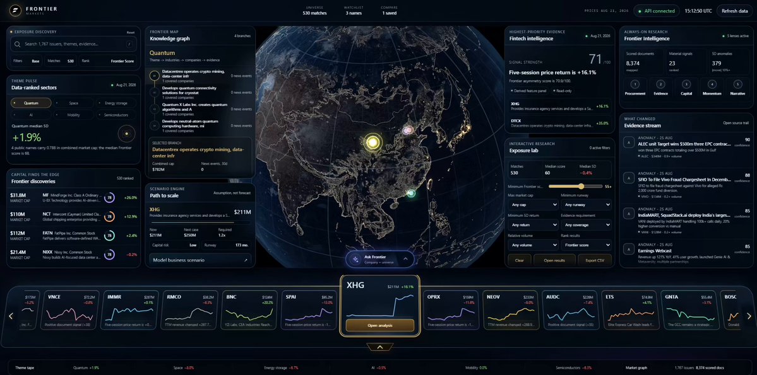Collapse the ticker carousel with the up chevron
Viewport: 757px width, 375px height.
pyautogui.click(x=380, y=347)
